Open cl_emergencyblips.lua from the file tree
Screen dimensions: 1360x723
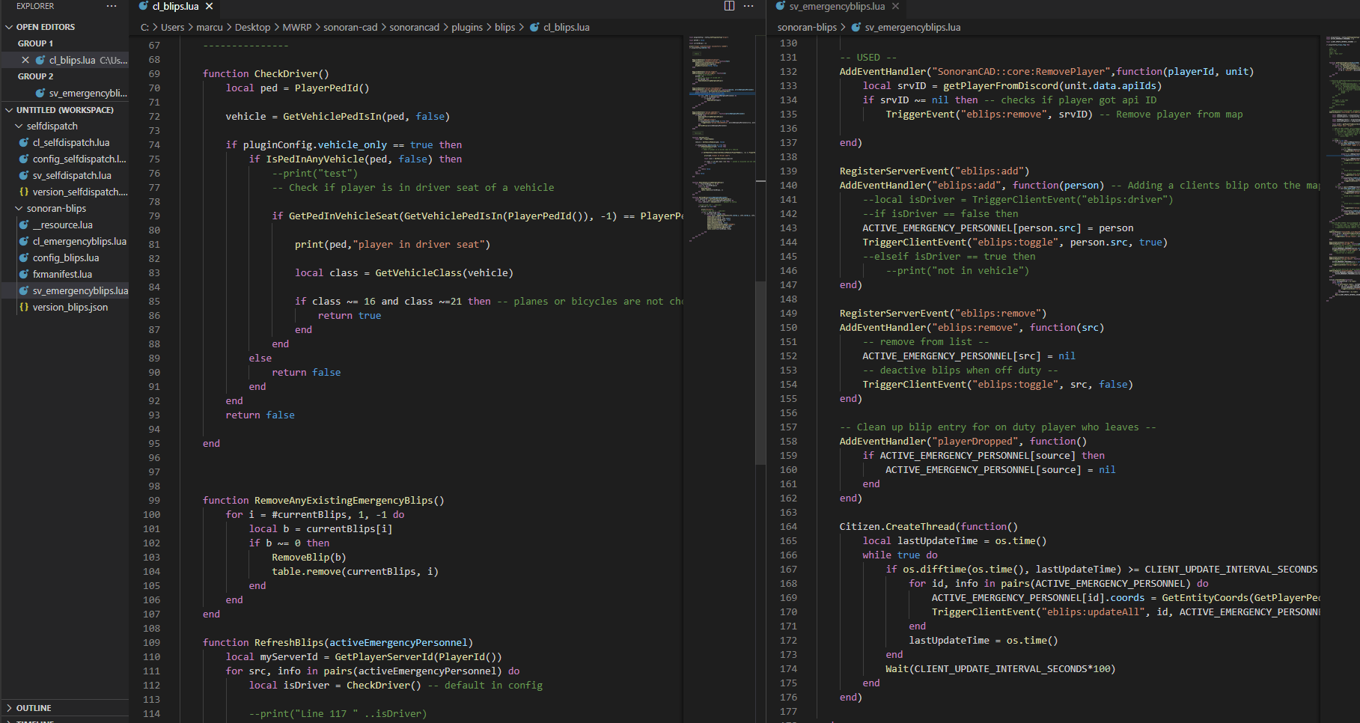point(79,242)
